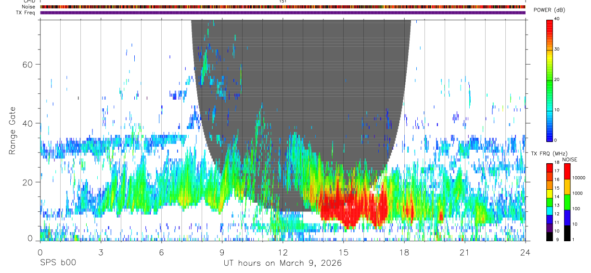The width and height of the screenshot is (591, 273).
Task: Click the 3 hour label on the time axis
Action: click(x=101, y=252)
